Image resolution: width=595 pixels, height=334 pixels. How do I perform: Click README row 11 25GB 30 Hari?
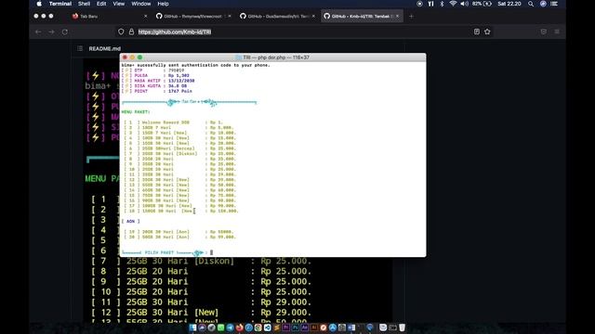[x=201, y=302]
